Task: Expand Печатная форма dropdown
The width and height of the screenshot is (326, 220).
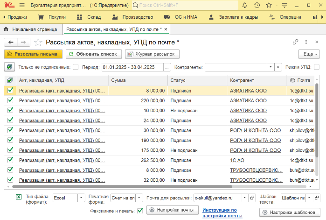Action: click(139, 198)
